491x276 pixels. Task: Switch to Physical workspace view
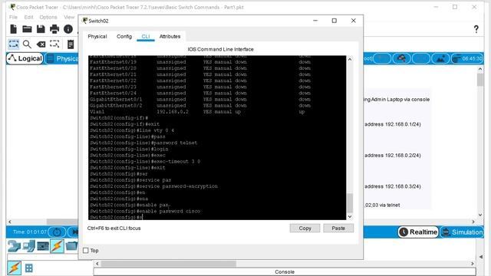62,58
